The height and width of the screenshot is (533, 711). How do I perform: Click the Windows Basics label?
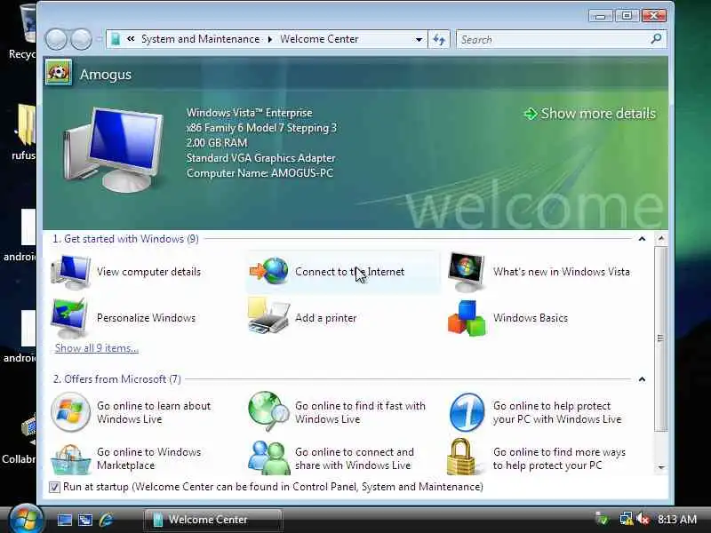(531, 318)
